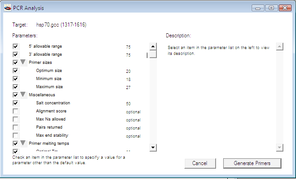Maximize the PCR Analysis window
This screenshot has width=296, height=179.
tap(272, 8)
